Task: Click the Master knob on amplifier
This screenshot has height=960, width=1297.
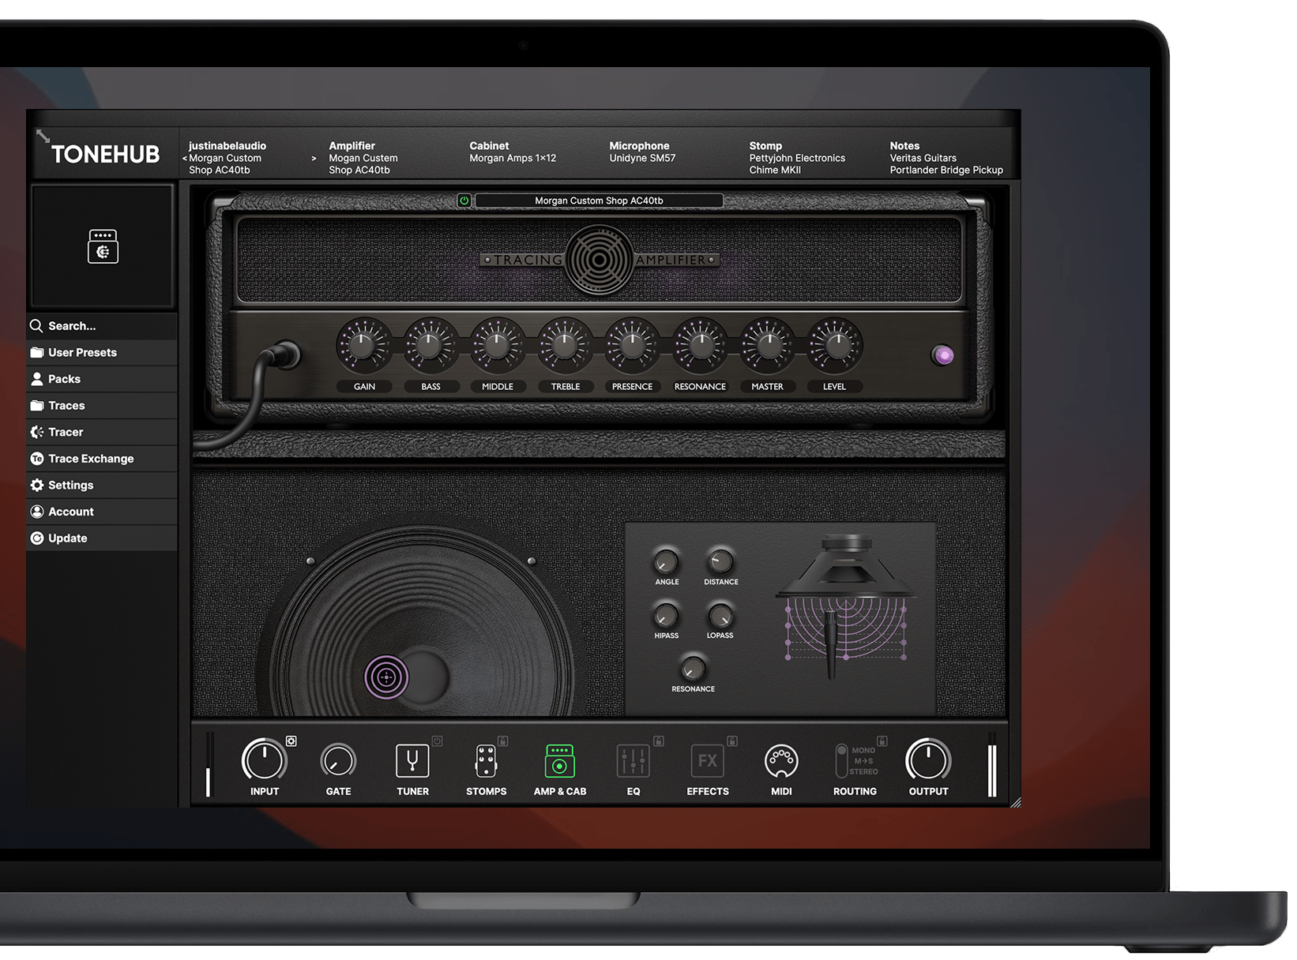Action: click(x=767, y=345)
